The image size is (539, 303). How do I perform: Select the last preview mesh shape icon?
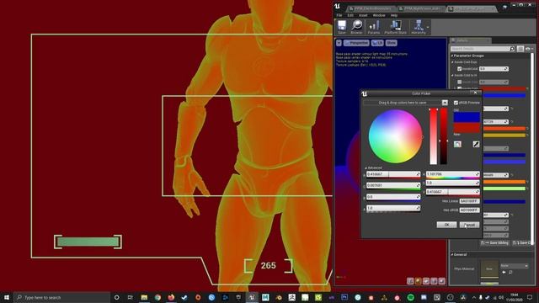coord(441,281)
